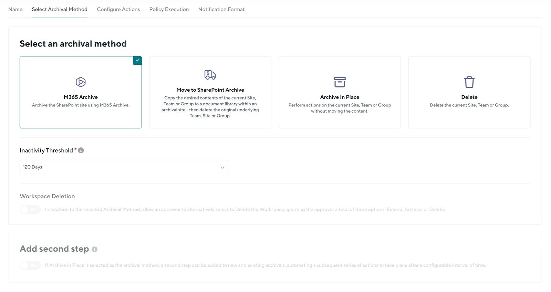This screenshot has width=551, height=292.
Task: Go to the Name tab
Action: [x=15, y=9]
